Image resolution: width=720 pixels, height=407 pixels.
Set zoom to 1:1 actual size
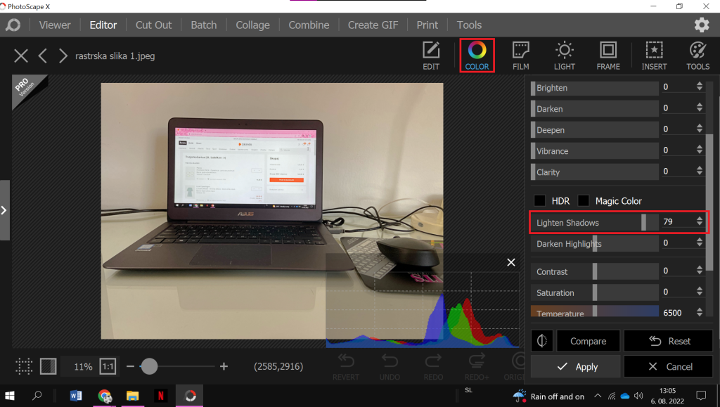(108, 366)
